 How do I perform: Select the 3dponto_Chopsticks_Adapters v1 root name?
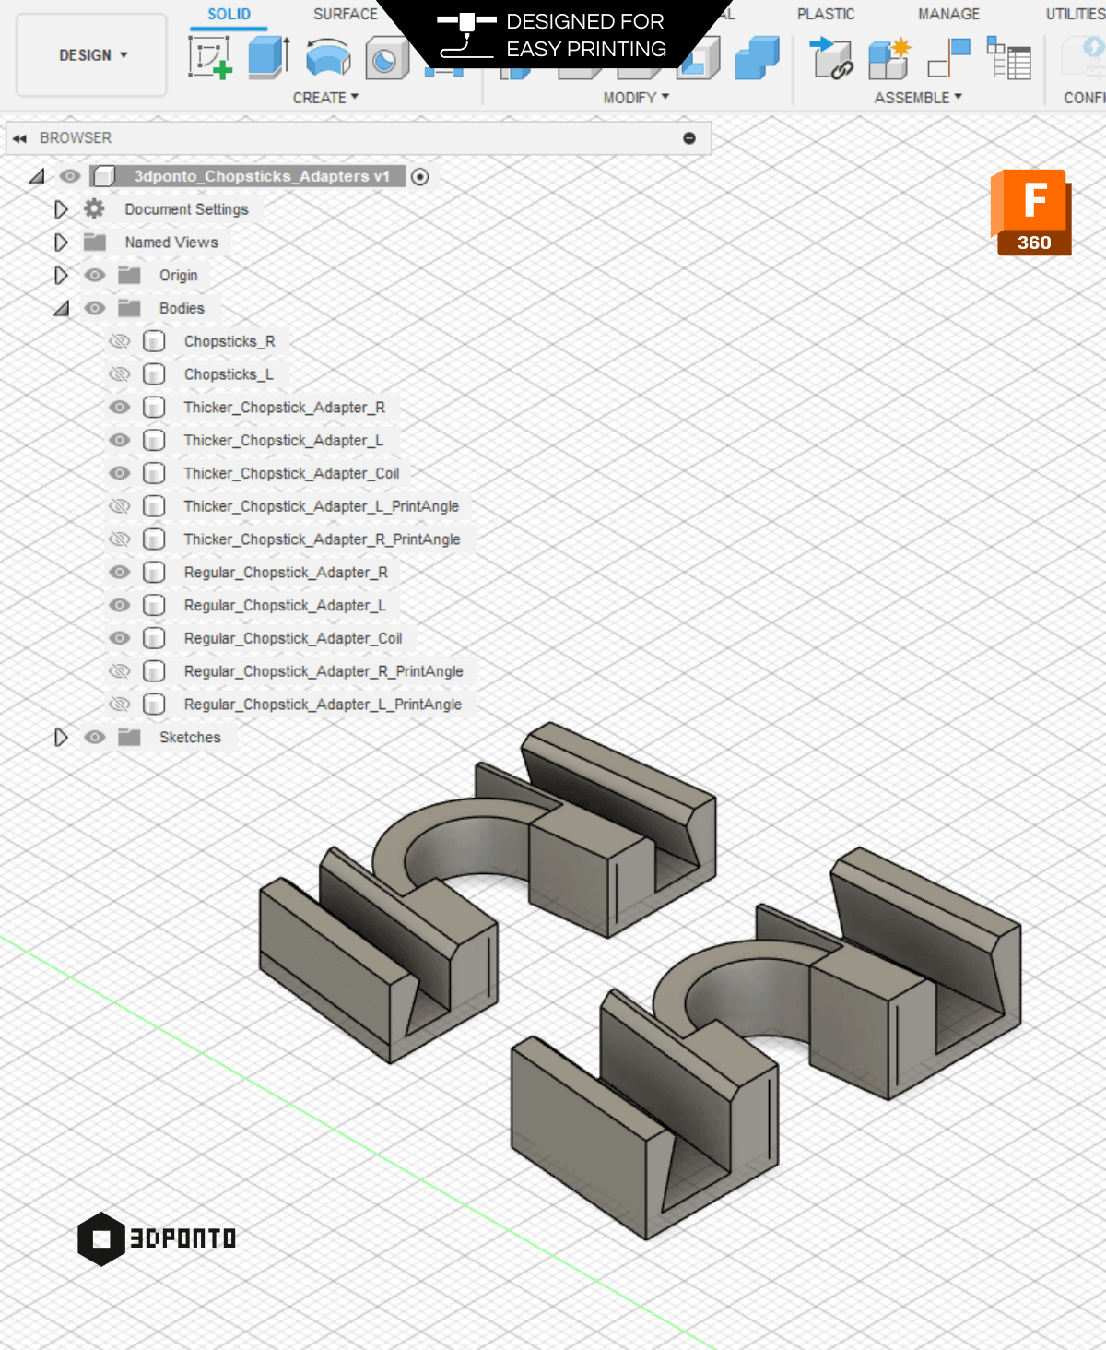(x=262, y=176)
